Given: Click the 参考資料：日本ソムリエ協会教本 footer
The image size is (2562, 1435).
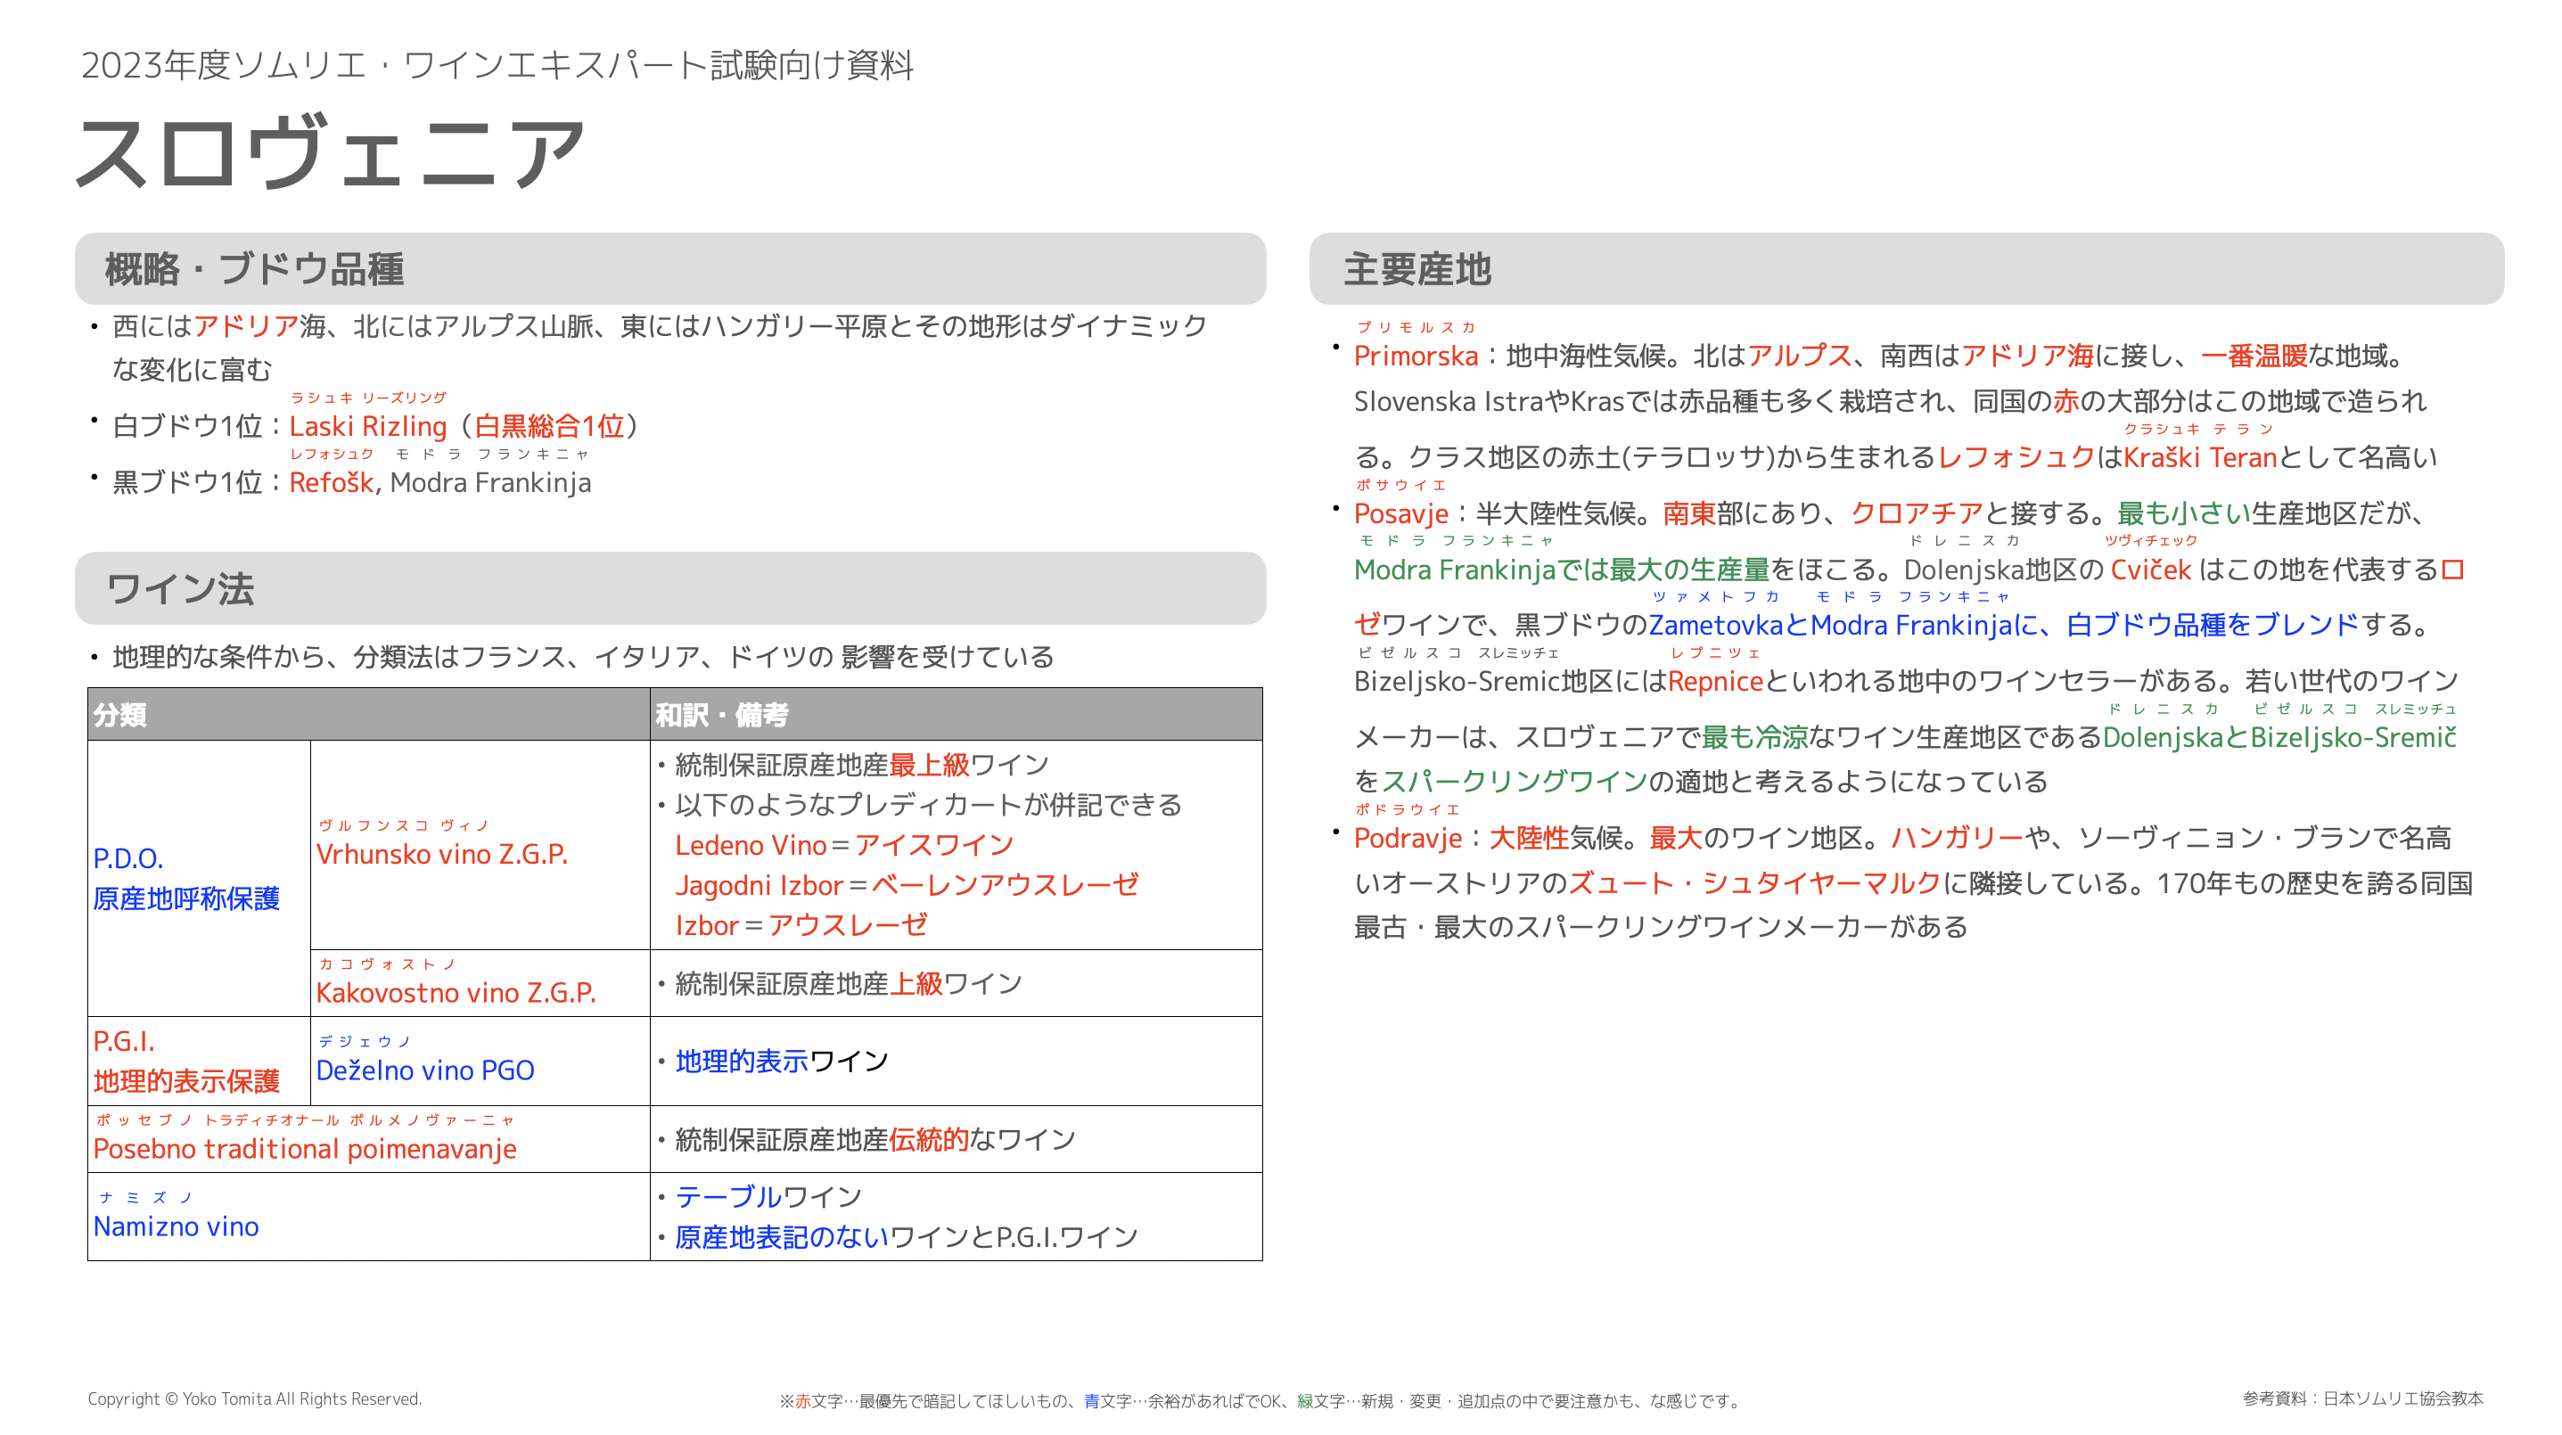Looking at the screenshot, I should (2362, 1398).
